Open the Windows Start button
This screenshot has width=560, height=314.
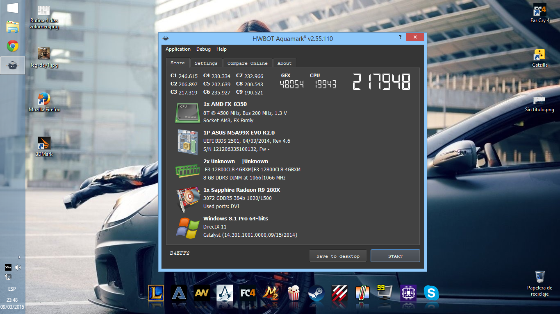coord(12,8)
